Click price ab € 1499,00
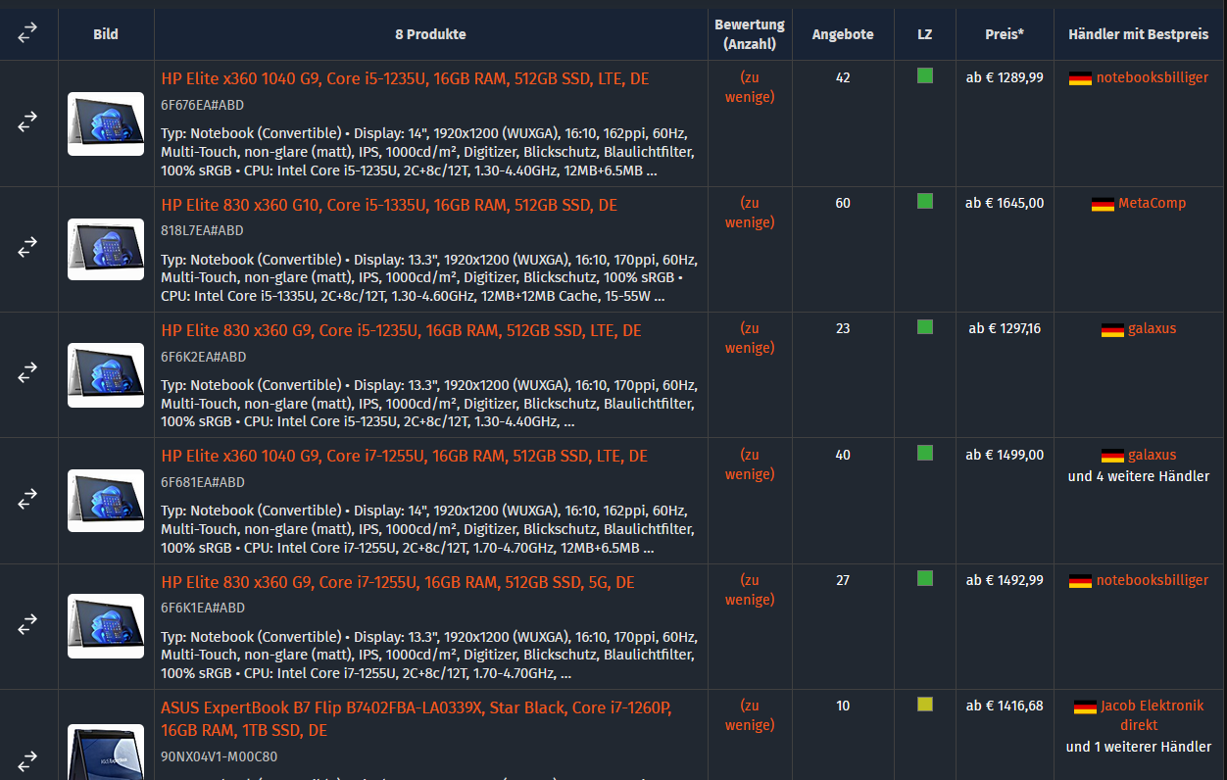Screen dimensions: 1227x780 tap(1005, 455)
